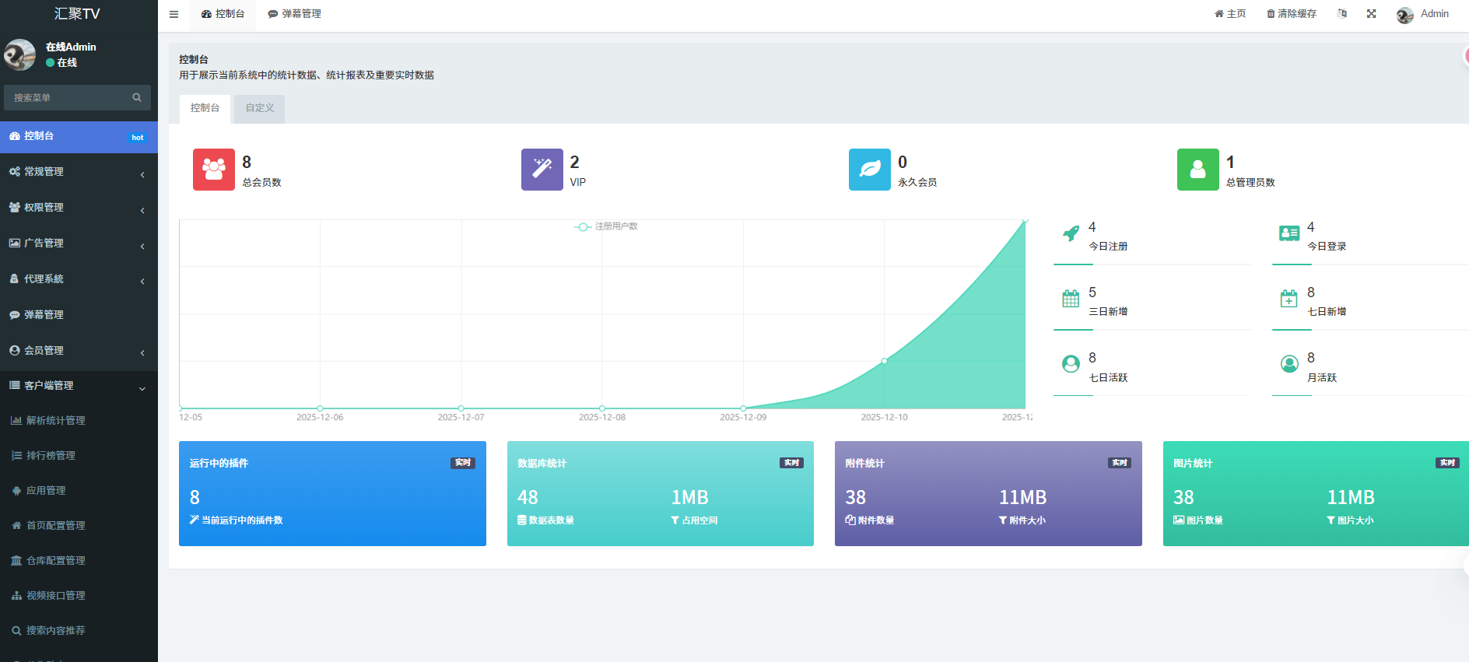The width and height of the screenshot is (1469, 662).
Task: Click the blue permanent member leaf icon
Action: [869, 170]
